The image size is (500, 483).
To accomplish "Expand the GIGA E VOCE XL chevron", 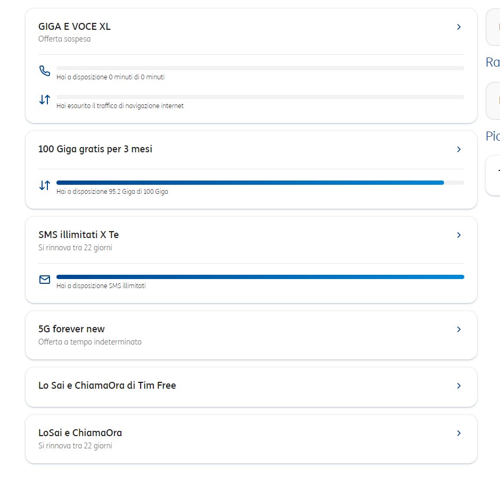I will tap(459, 27).
